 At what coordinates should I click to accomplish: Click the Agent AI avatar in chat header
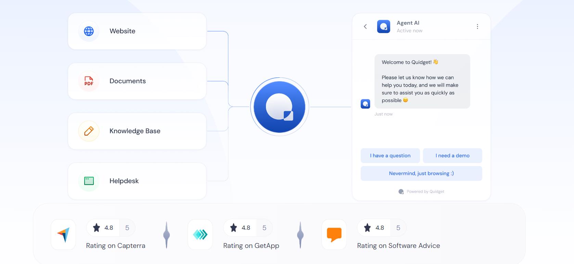click(383, 26)
